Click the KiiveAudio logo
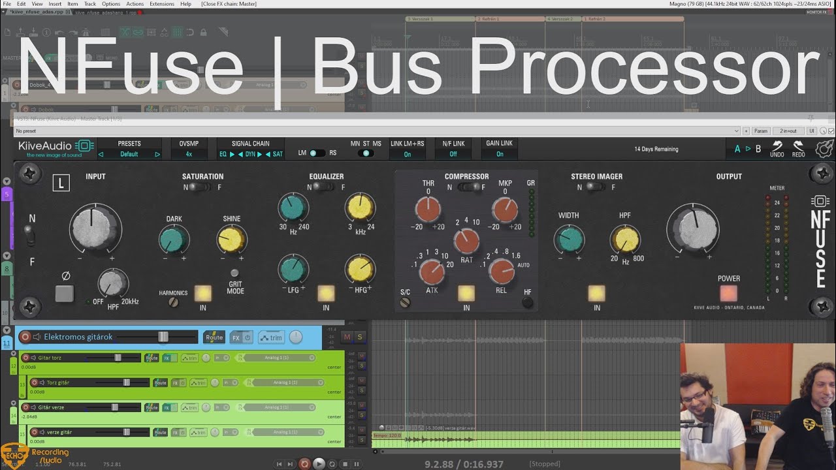 56,148
